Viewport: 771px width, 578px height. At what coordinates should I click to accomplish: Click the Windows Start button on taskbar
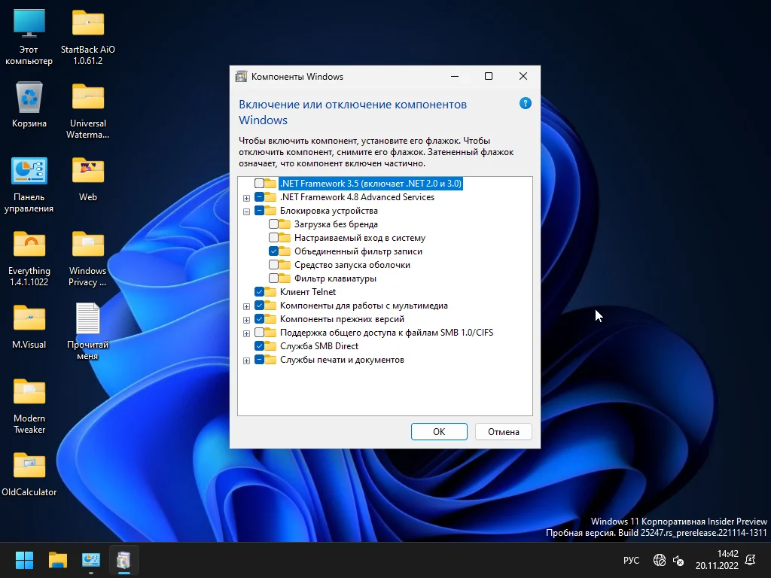coord(25,560)
